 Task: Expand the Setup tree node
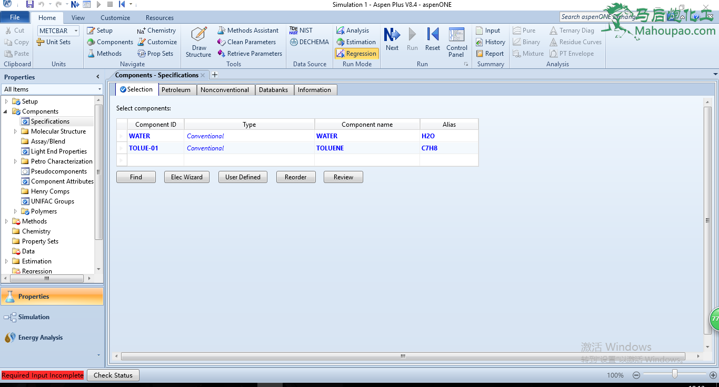6,101
